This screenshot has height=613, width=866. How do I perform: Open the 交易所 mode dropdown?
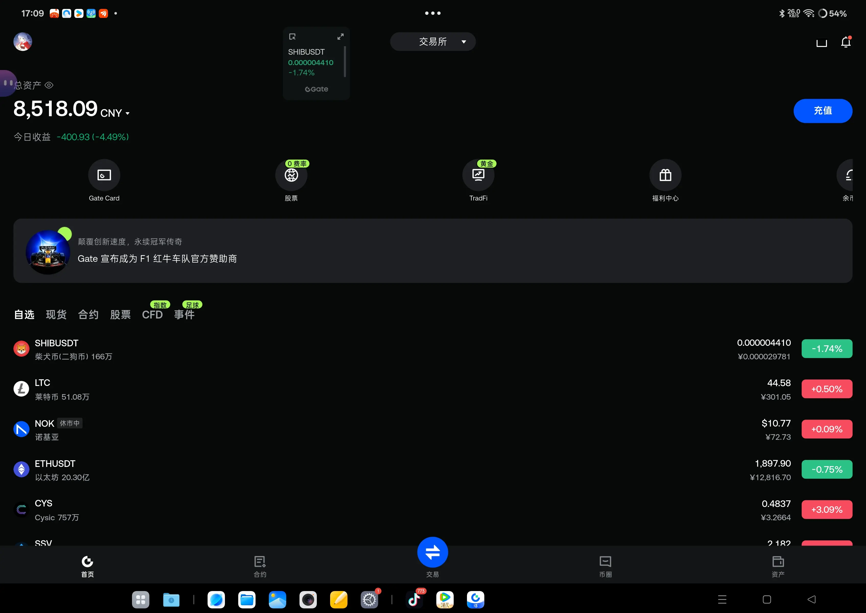[432, 42]
